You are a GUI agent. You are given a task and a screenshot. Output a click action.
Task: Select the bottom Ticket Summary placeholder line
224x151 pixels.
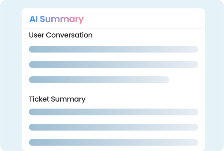coord(113,142)
